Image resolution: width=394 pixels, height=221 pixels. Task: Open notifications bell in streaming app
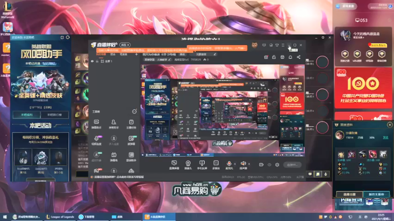coord(290,57)
